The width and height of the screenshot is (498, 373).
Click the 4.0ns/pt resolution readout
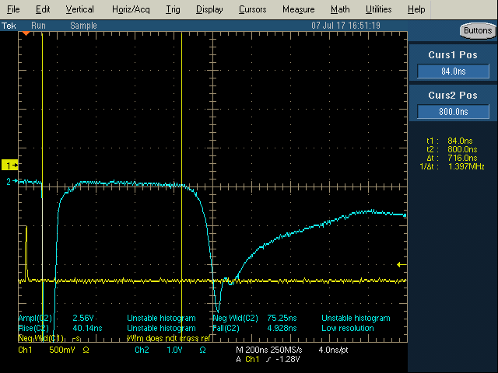point(333,350)
